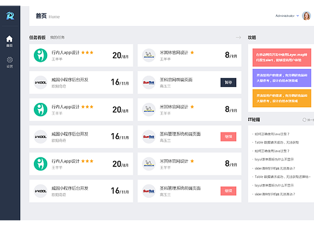This screenshot has height=236, width=314.
Task: Click the blue R logo in sidebar
Action: pos(10,16)
